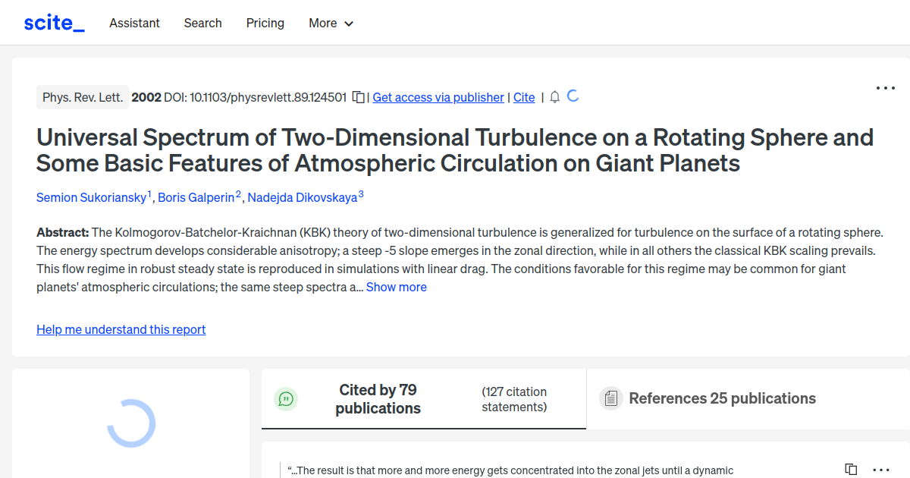Click the Cite link

(x=524, y=97)
